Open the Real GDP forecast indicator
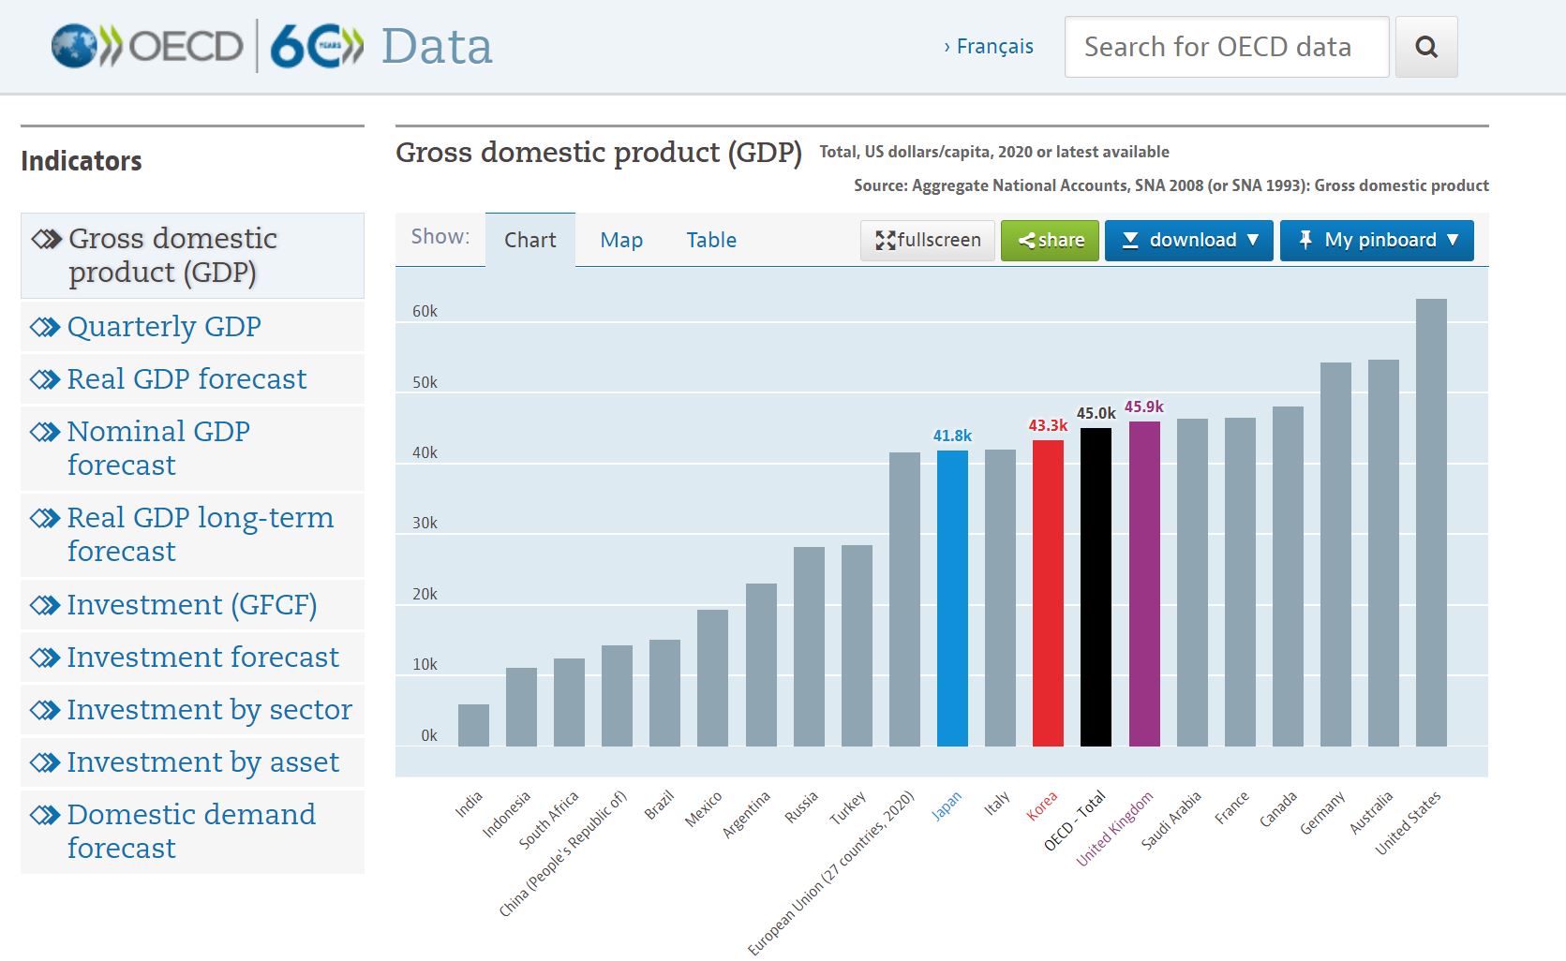 (186, 379)
